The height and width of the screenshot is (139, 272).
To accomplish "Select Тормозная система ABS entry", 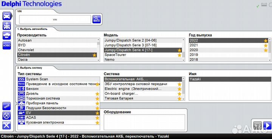I will (59, 98).
